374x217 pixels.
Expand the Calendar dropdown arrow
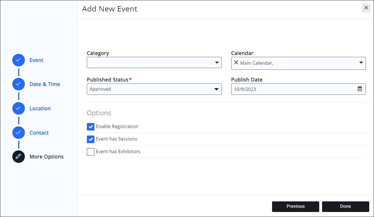click(361, 63)
